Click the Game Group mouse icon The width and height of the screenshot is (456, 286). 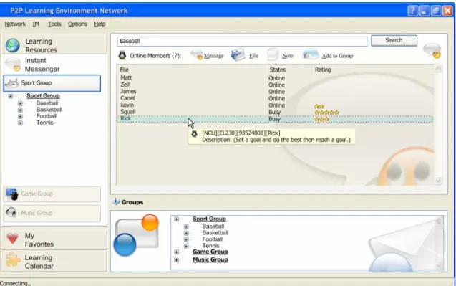click(x=12, y=194)
